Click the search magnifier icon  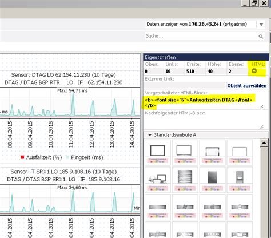coord(261,37)
